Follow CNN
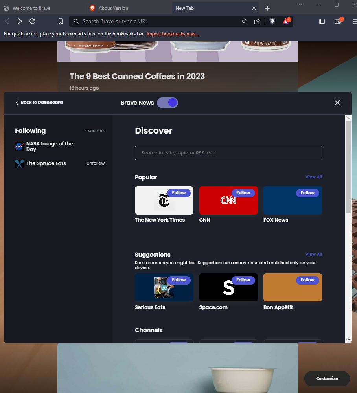 point(243,193)
